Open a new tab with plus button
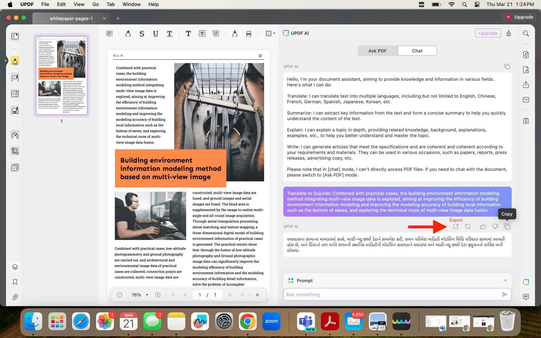This screenshot has height=338, width=541. [118, 18]
